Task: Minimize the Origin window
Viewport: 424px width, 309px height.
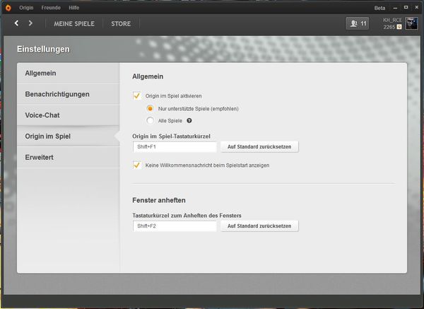Action: click(395, 8)
